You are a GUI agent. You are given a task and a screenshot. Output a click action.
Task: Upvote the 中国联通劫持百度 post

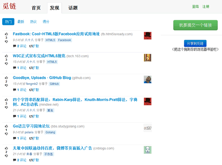6,148
